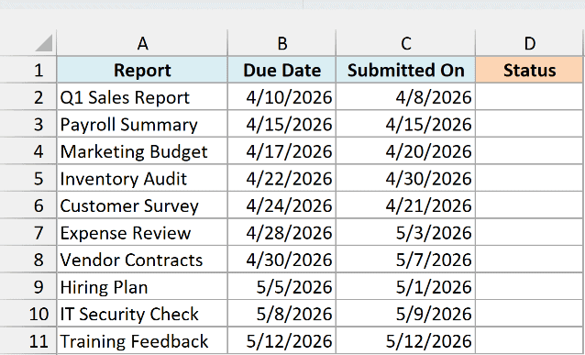
Task: Click Inventory Audit submitted date 4/30/2026
Action: coord(406,178)
